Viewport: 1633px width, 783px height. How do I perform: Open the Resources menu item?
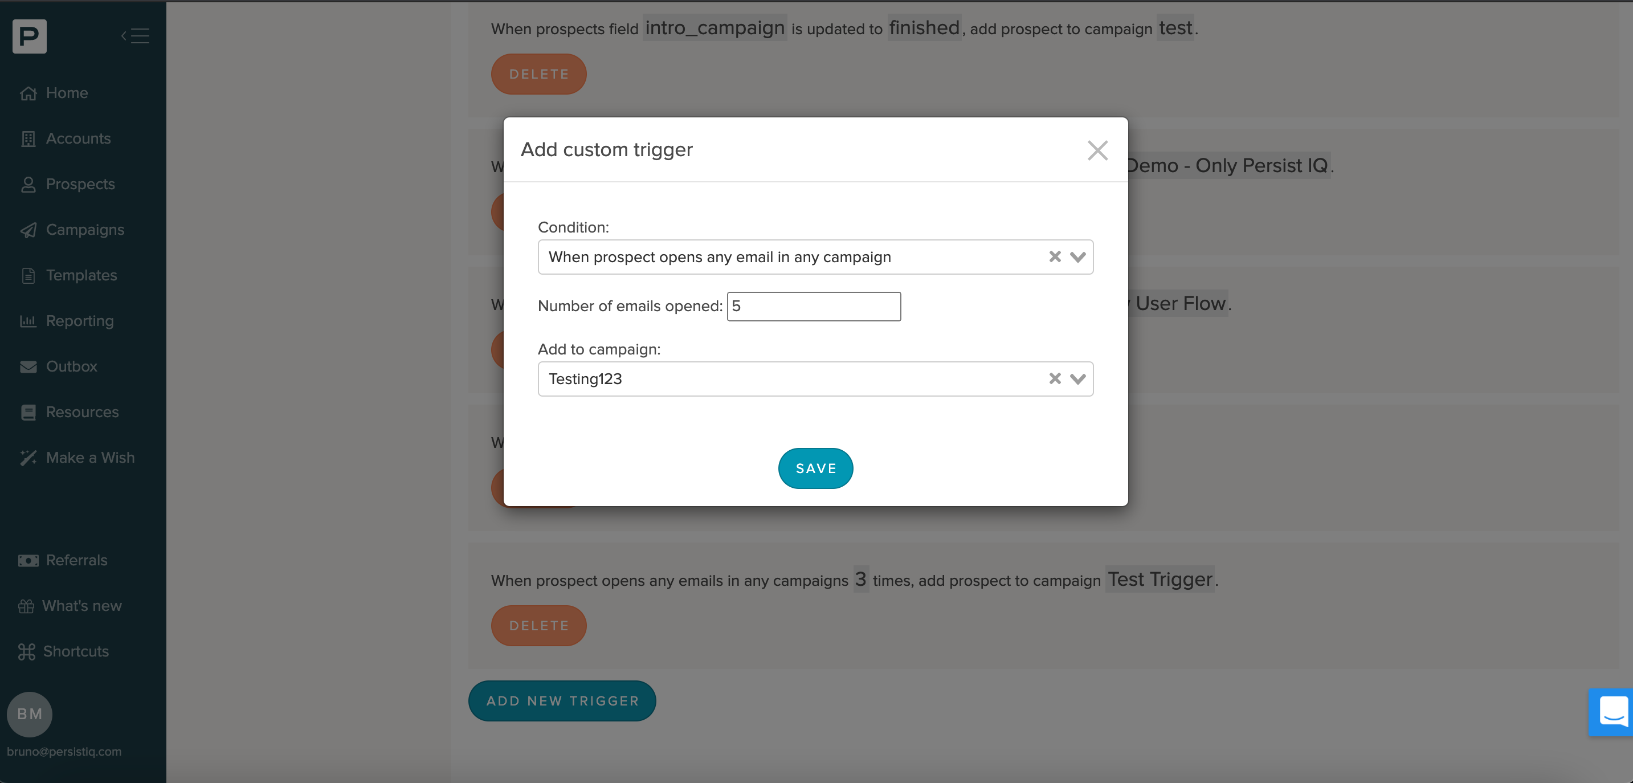click(x=82, y=411)
